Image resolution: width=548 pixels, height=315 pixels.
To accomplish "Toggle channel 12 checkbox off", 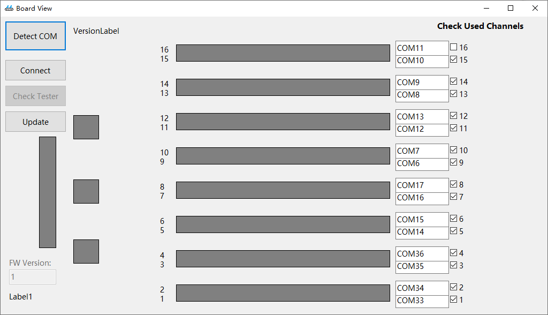I will point(454,116).
